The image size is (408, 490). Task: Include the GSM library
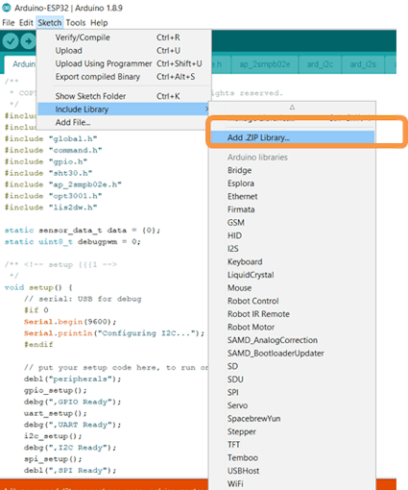293,223
